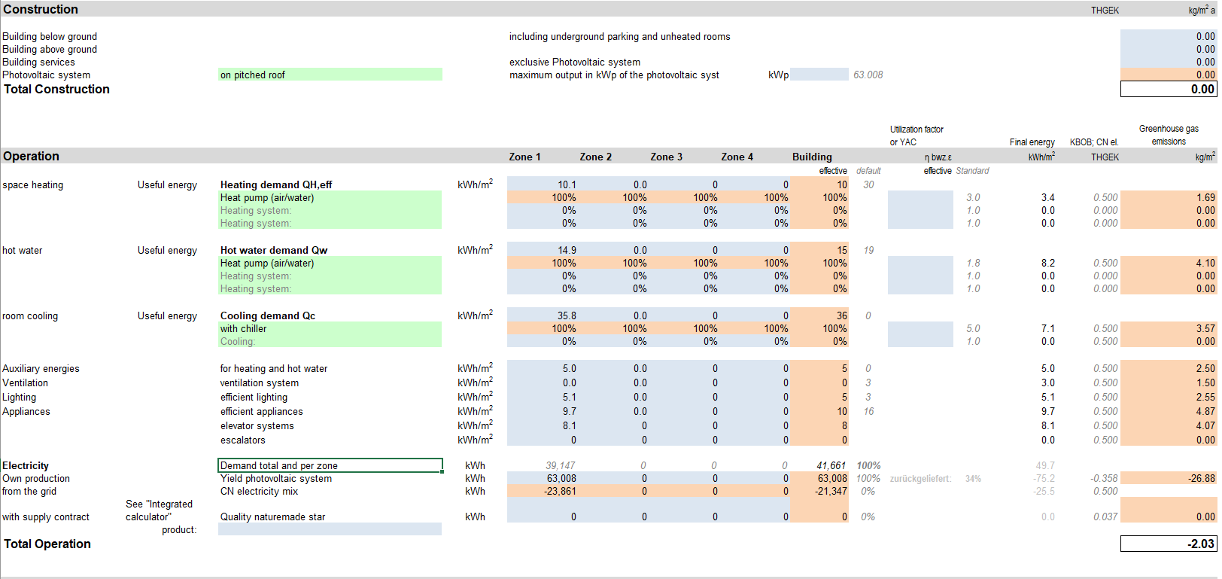Click the empty 'Cooling:' system cell

point(330,342)
